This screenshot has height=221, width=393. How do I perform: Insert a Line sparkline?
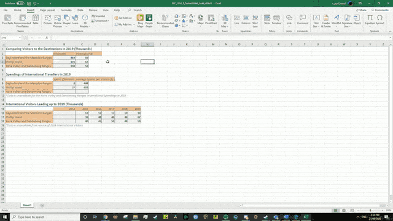(x=237, y=20)
